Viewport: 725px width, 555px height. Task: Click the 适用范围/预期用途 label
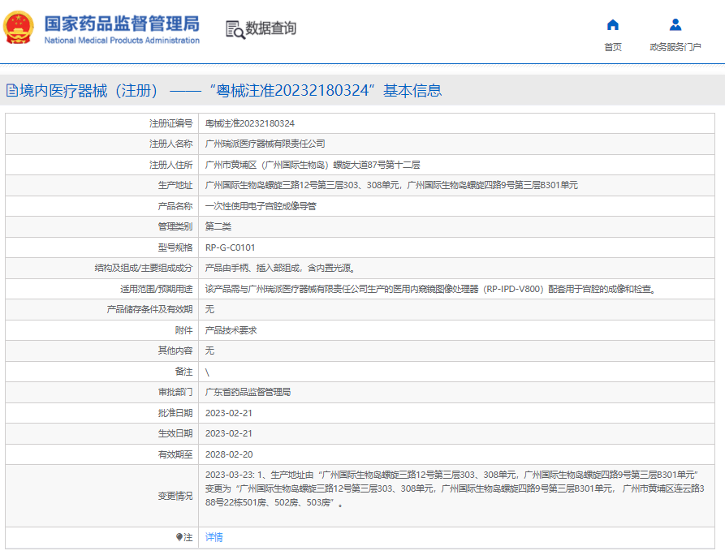(x=156, y=289)
